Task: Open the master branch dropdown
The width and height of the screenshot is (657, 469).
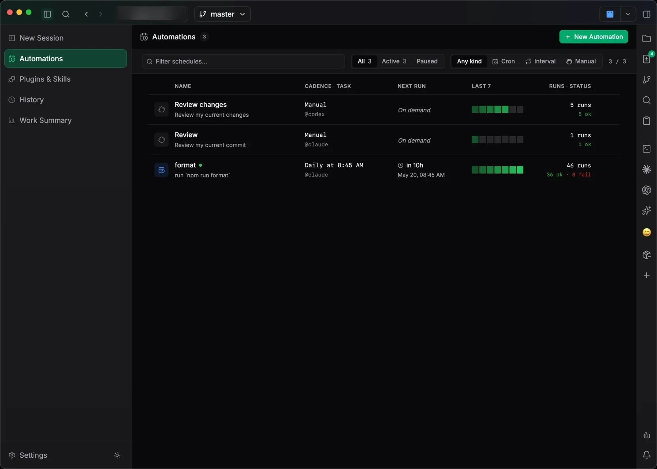Action: pyautogui.click(x=222, y=14)
